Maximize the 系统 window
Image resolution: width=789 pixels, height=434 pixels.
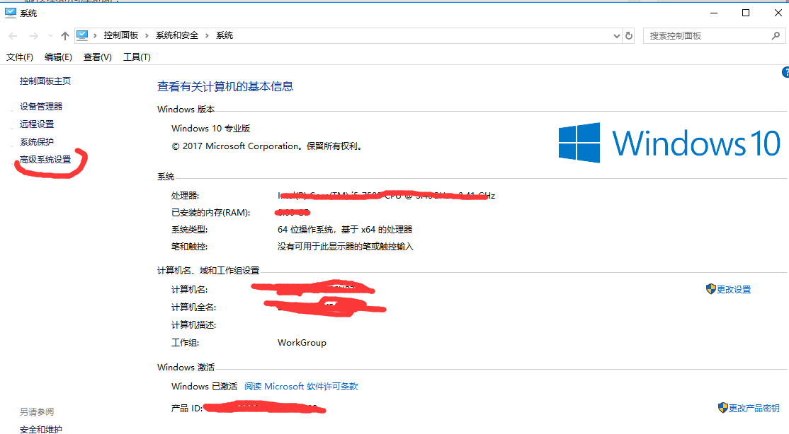tap(746, 13)
